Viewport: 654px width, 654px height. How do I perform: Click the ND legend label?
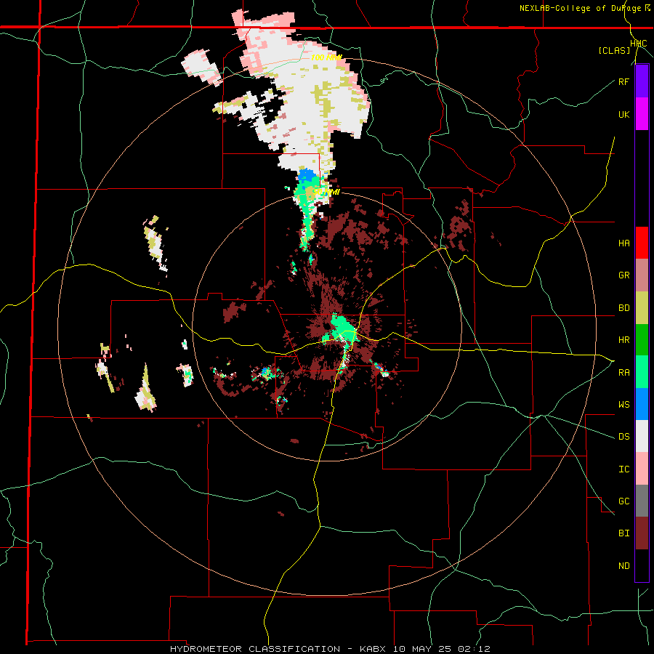(x=623, y=566)
